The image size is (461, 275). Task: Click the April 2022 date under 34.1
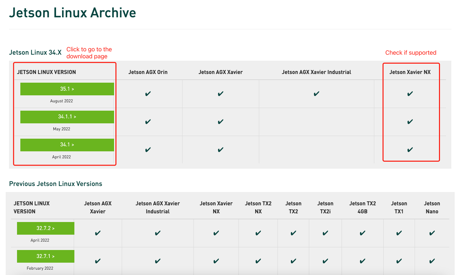61,157
